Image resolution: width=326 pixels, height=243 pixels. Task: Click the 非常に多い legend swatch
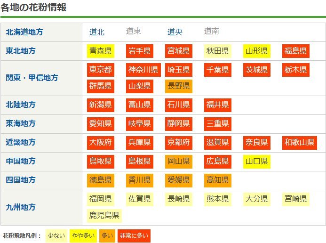coord(134,235)
